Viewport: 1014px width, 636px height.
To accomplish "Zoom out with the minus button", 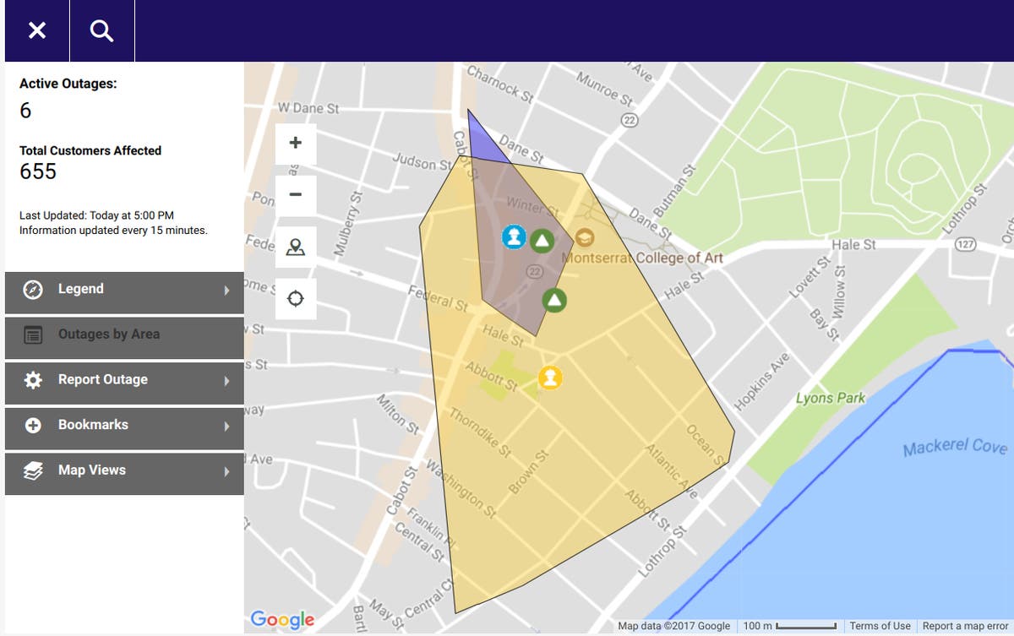I will point(295,195).
